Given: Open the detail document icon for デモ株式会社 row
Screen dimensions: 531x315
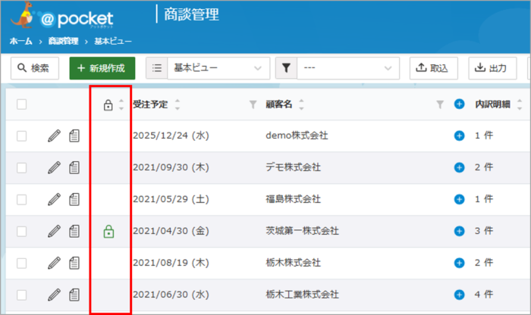Looking at the screenshot, I should 74,136.
